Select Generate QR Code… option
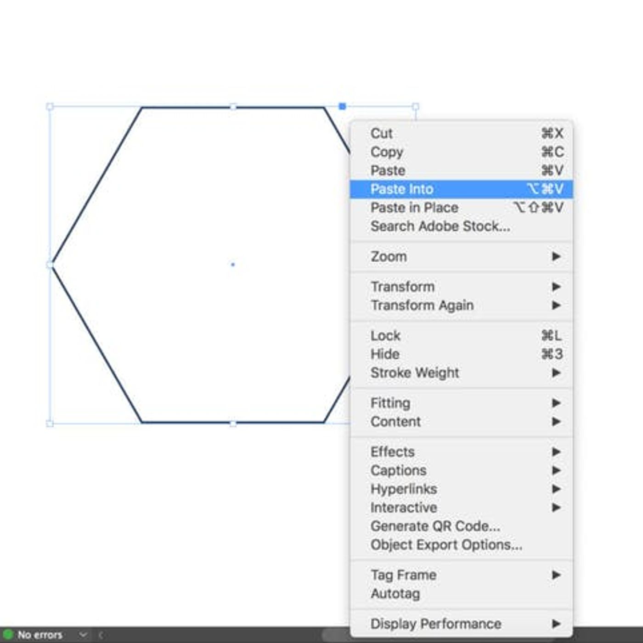This screenshot has height=643, width=643. tap(461, 526)
